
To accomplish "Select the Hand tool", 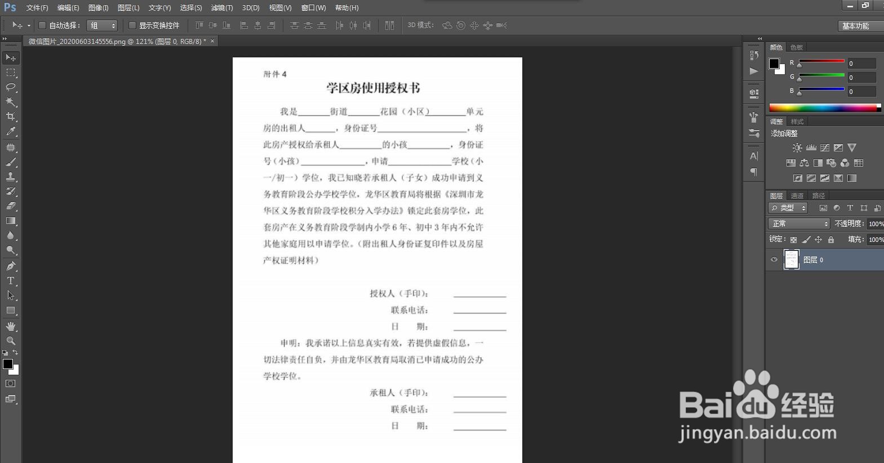I will [11, 326].
